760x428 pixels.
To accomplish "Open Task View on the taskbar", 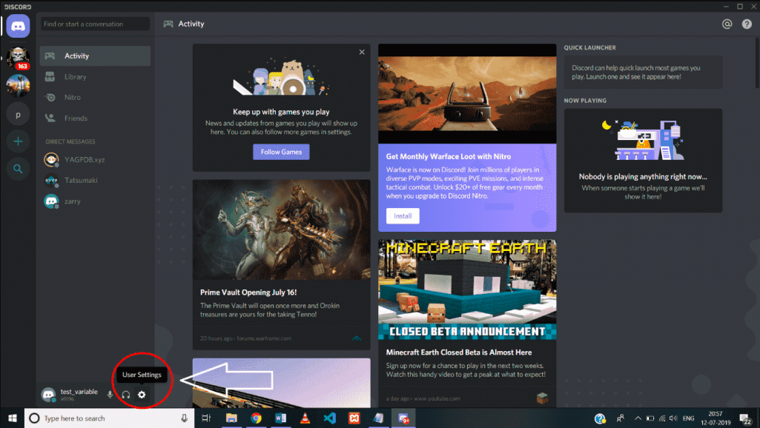I will click(x=206, y=418).
